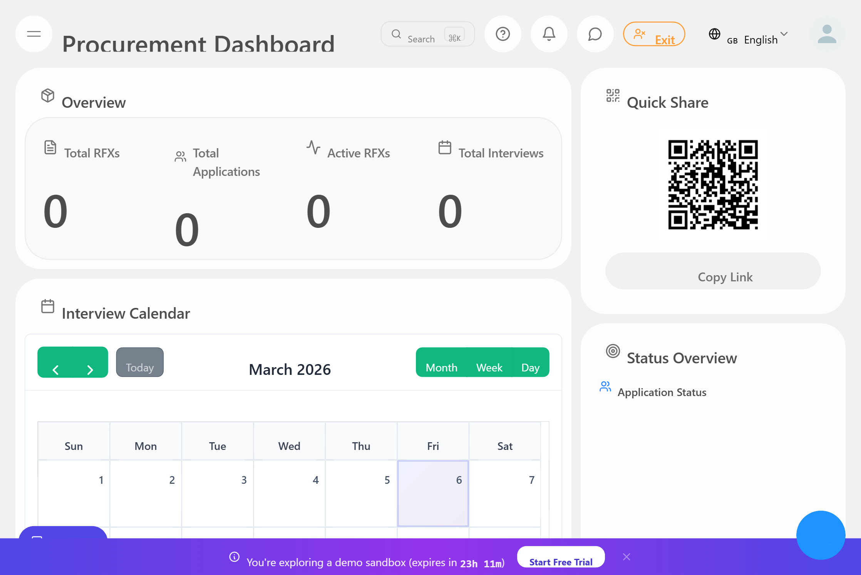Click the Exit demo button
Screen dimensions: 861x575
coord(654,34)
